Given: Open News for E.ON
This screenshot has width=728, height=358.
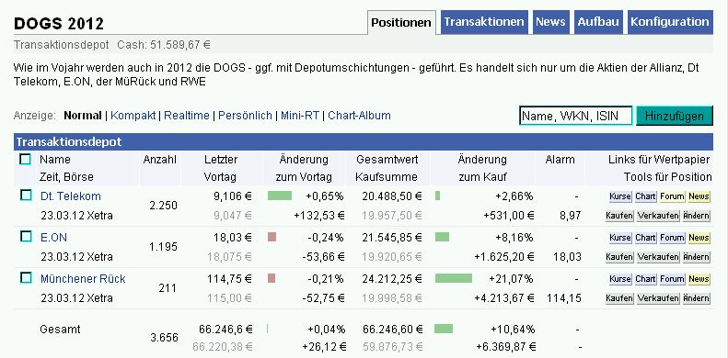Looking at the screenshot, I should [x=699, y=238].
